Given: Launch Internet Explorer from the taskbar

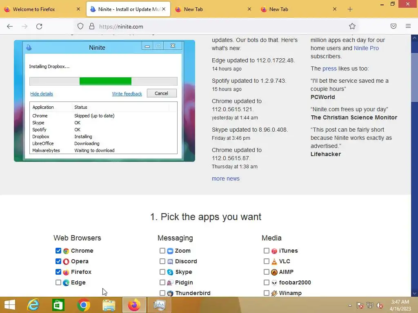Looking at the screenshot, I should click(33, 305).
